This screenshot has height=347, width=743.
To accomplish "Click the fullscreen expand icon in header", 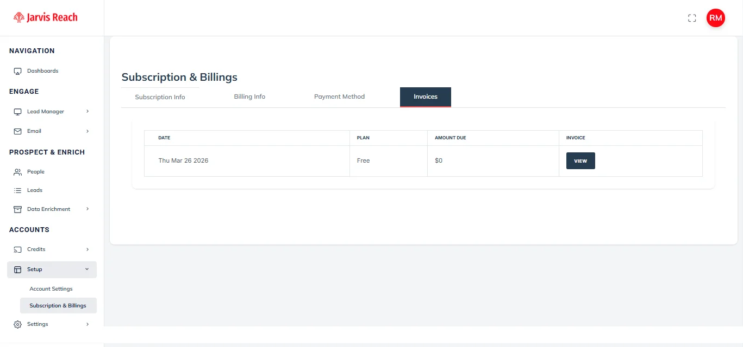I will coord(692,18).
